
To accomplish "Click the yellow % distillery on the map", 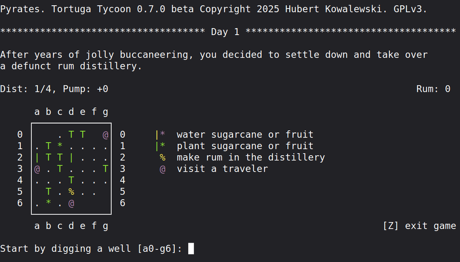I will [x=72, y=192].
